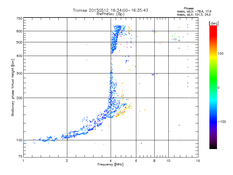The height and width of the screenshot is (175, 233).
Task: Click the x-axis tick label '1'
Action: click(23, 161)
